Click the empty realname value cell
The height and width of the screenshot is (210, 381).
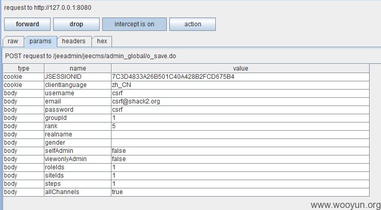[240, 134]
